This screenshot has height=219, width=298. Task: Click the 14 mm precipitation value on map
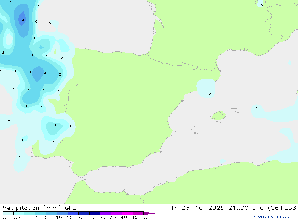click(x=22, y=20)
